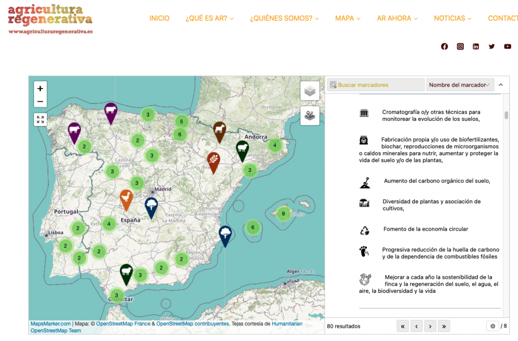Expand the cluster of 9 on Mallorca
Image resolution: width=518 pixels, height=341 pixels.
coord(283,214)
